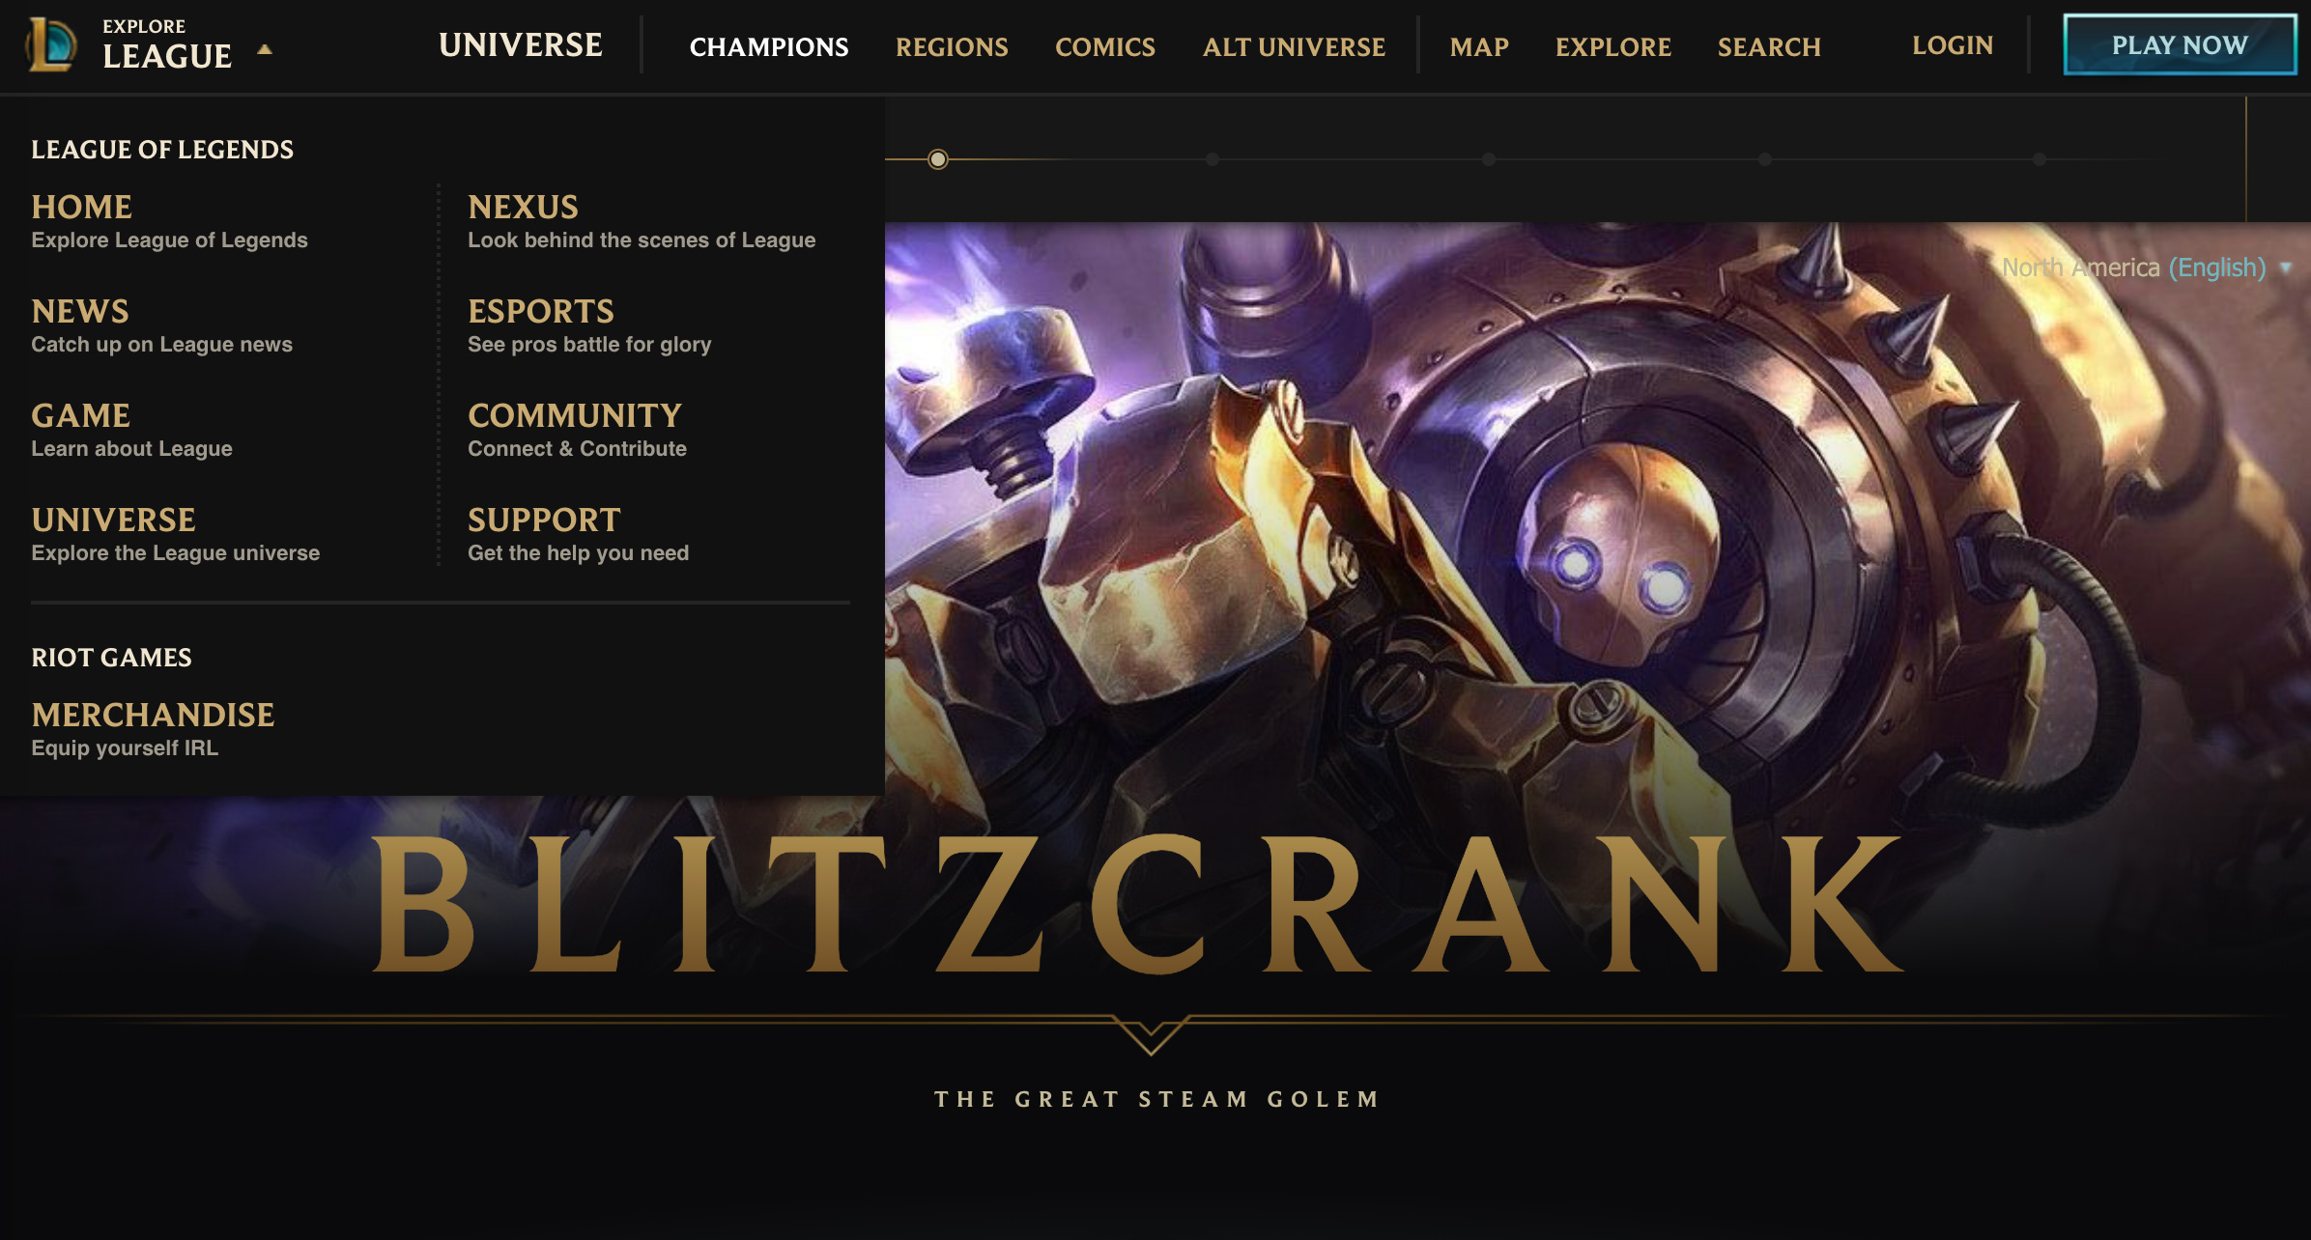Select the active first carousel dot
2311x1240 pixels.
(x=937, y=159)
